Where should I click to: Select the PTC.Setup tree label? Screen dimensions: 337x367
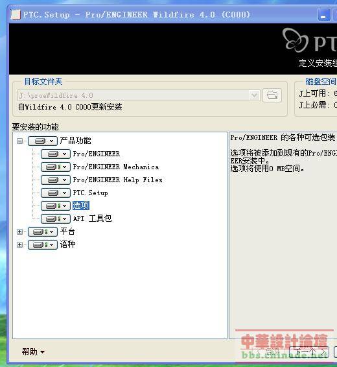tap(90, 193)
